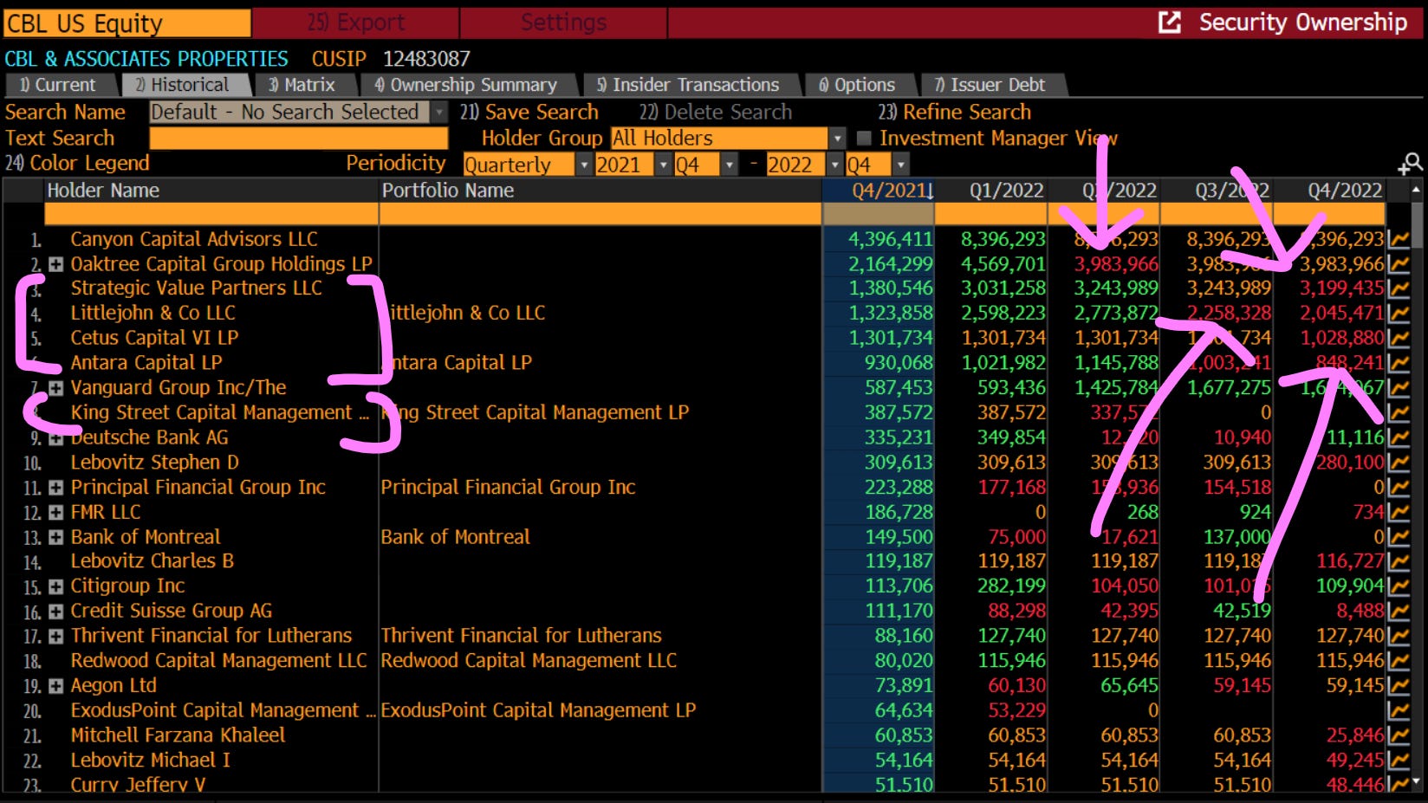Open chart icon for Oaktree Capital row

[1398, 264]
